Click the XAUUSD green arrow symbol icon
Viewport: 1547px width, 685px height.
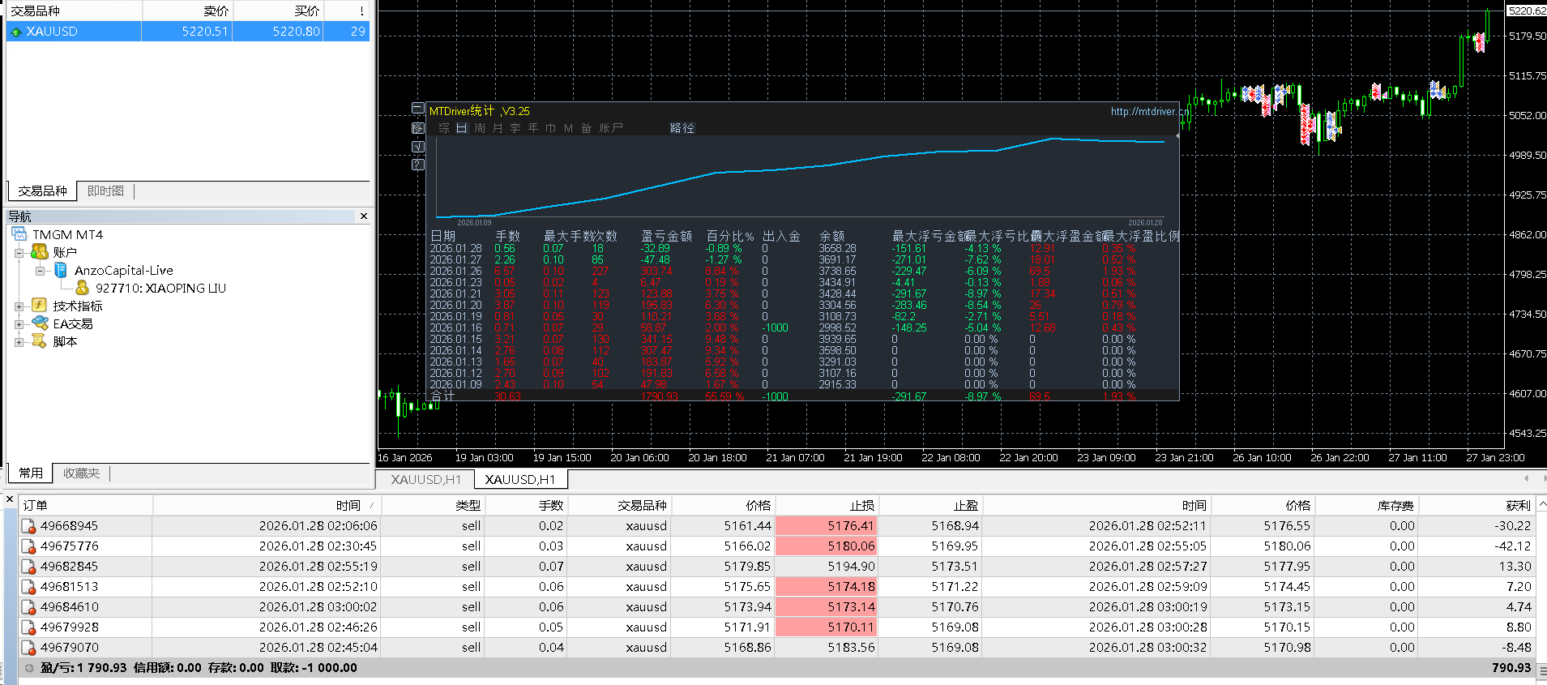(16, 32)
